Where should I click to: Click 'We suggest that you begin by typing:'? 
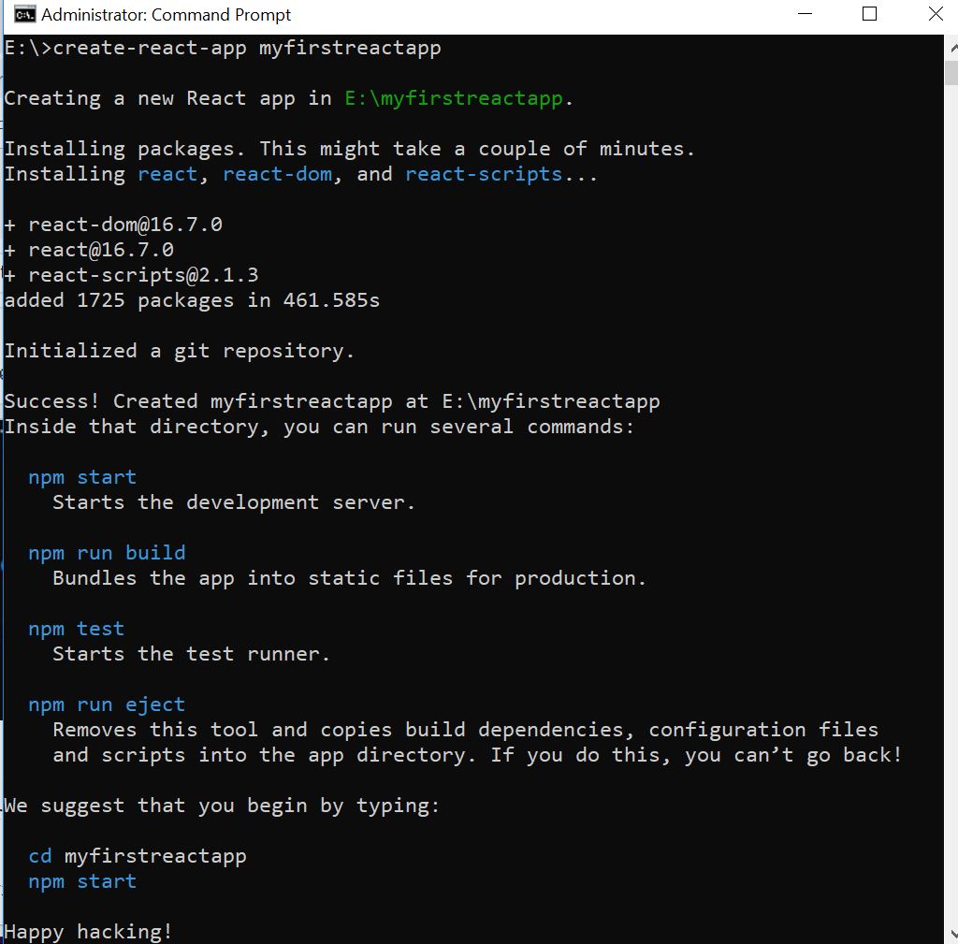point(222,806)
